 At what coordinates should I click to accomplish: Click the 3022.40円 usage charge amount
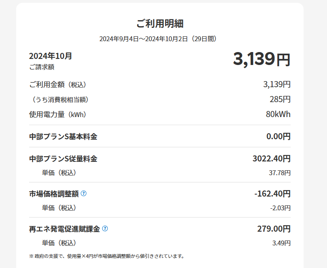pos(271,159)
